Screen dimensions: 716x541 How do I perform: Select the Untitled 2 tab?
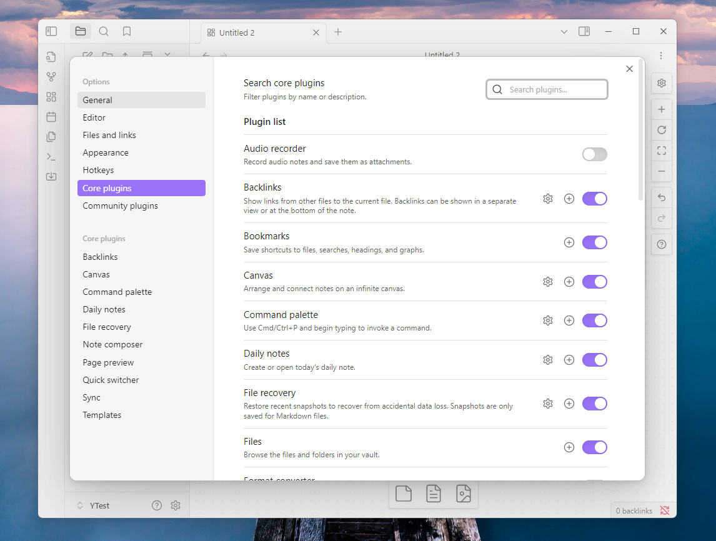pos(264,32)
